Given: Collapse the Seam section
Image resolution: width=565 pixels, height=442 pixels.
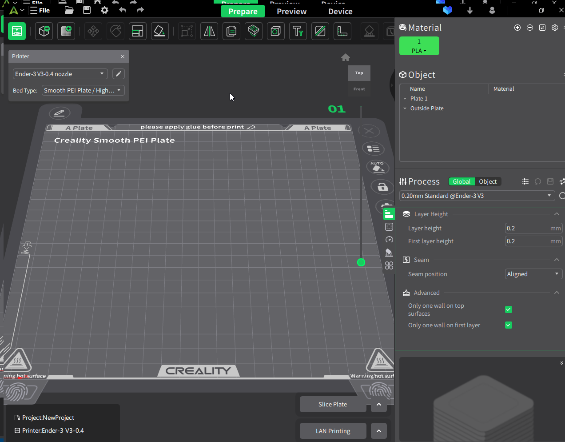Looking at the screenshot, I should (x=557, y=260).
